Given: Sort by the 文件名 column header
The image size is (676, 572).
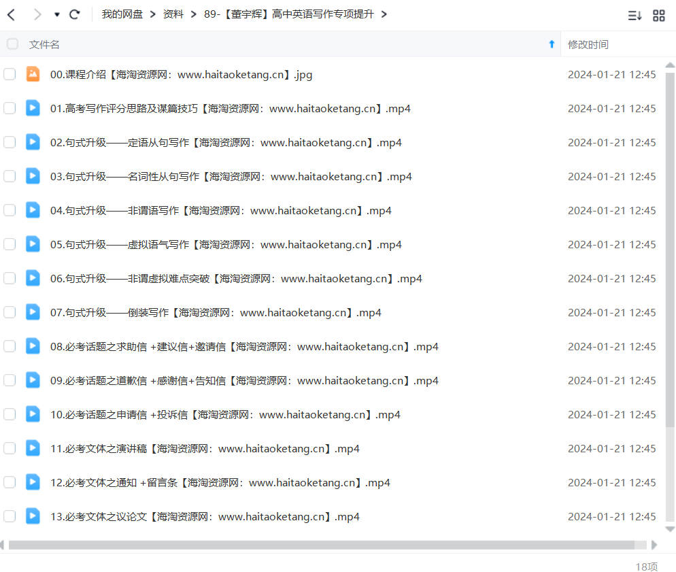Looking at the screenshot, I should pos(44,44).
